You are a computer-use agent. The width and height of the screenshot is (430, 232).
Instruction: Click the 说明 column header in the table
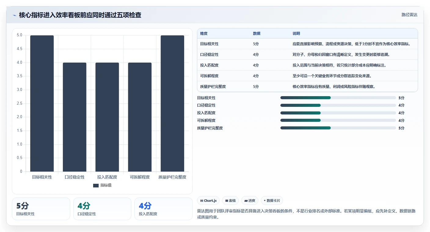[296, 34]
